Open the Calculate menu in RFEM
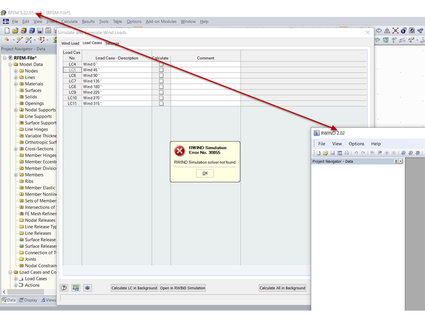The height and width of the screenshot is (319, 425). [x=69, y=21]
